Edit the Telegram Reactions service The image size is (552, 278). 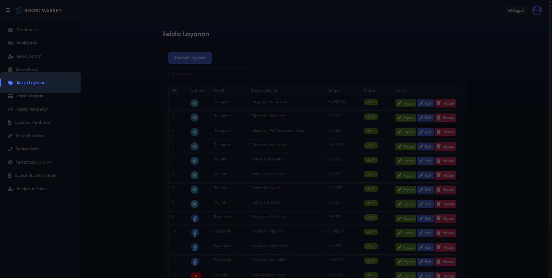(x=425, y=118)
